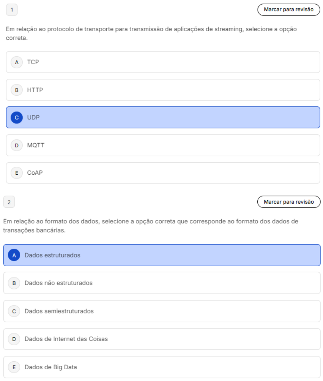Pick Dados de Internet das Coisas
Viewport: 323px width, 381px height.
click(162, 339)
